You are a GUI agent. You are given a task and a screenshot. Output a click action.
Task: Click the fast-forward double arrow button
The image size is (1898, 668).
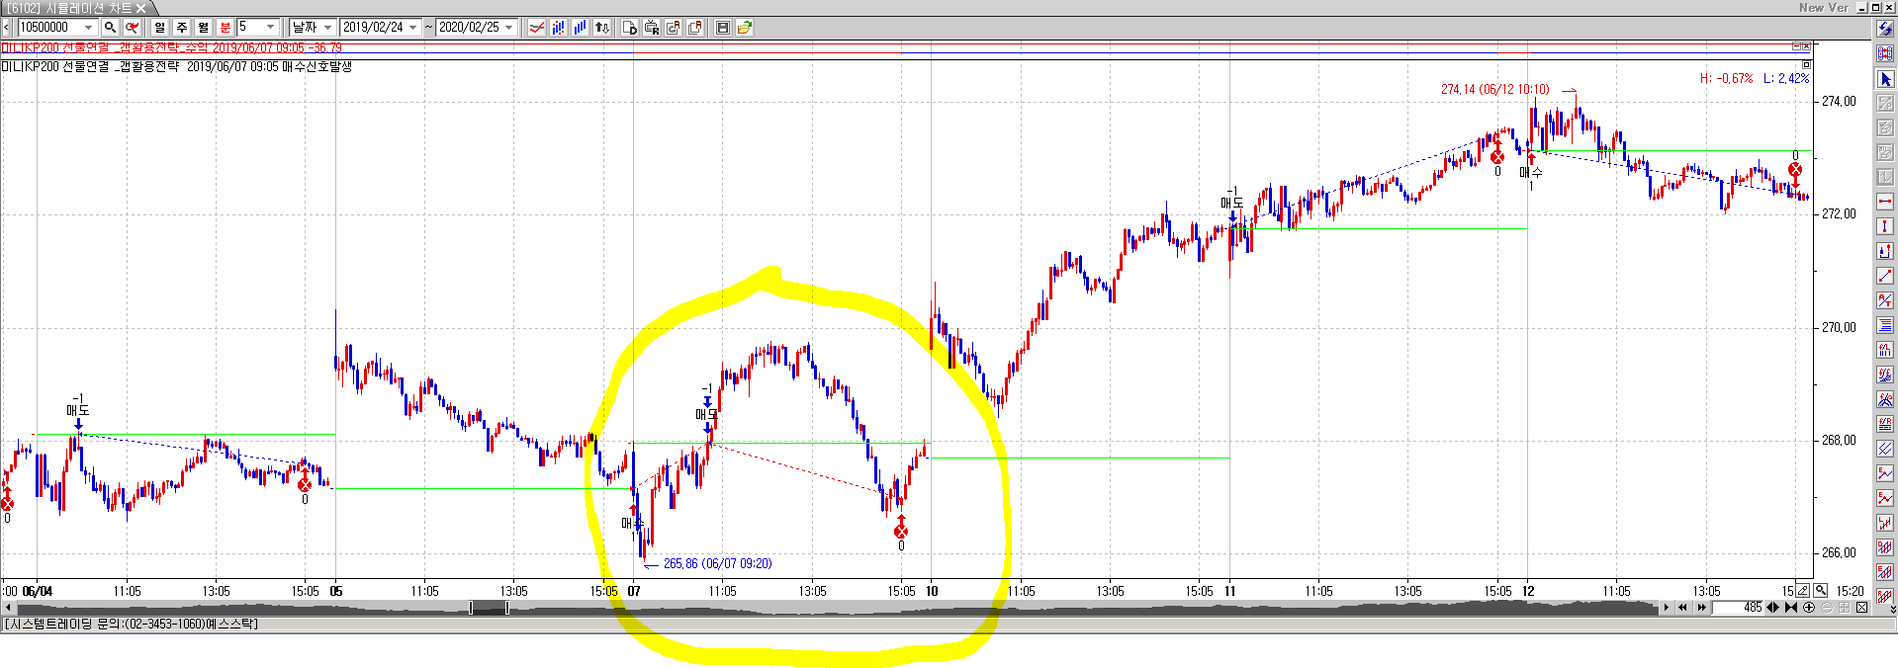(x=1701, y=608)
